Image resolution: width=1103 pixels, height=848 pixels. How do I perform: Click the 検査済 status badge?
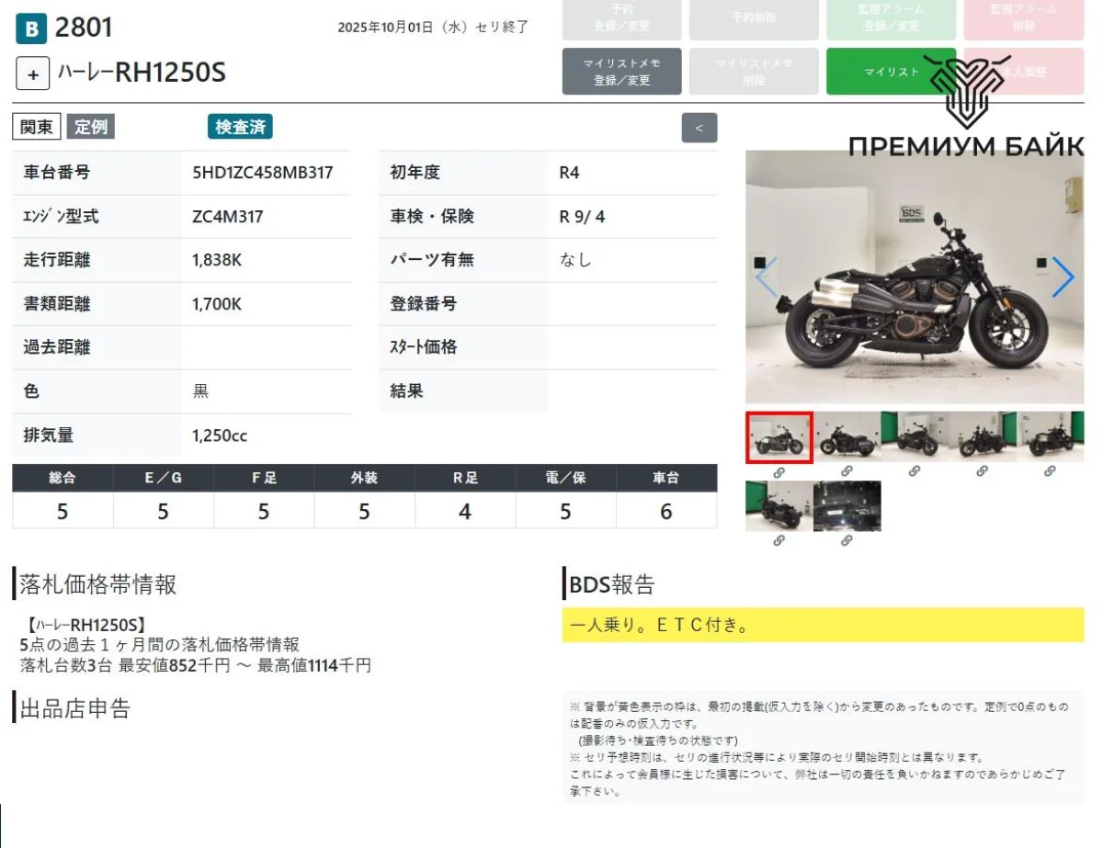coord(240,128)
